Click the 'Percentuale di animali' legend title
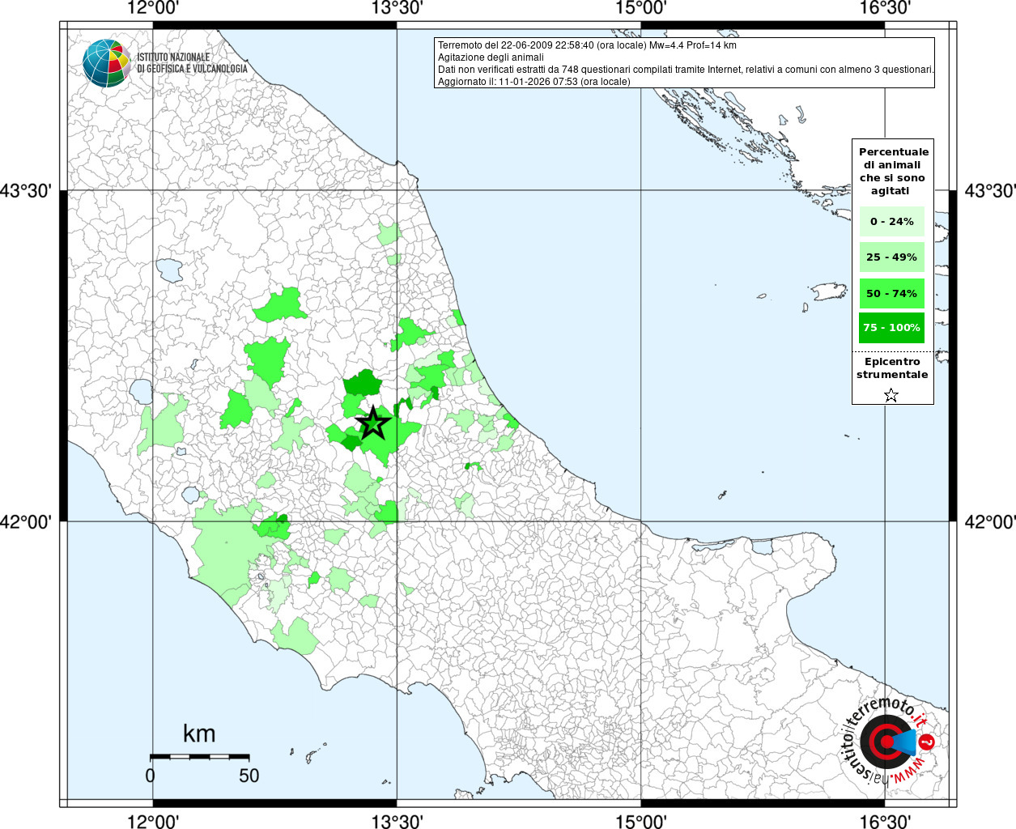 pyautogui.click(x=893, y=171)
